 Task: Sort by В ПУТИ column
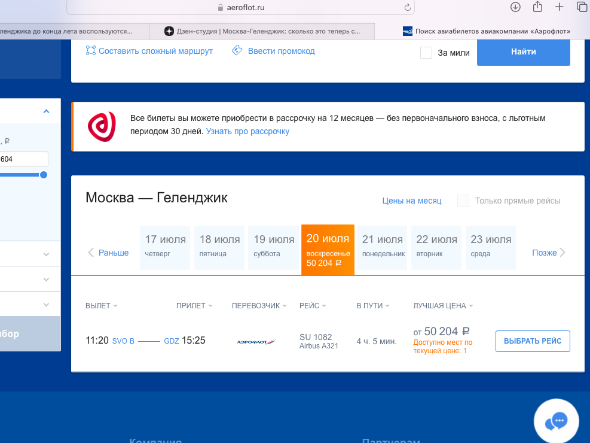[373, 305]
